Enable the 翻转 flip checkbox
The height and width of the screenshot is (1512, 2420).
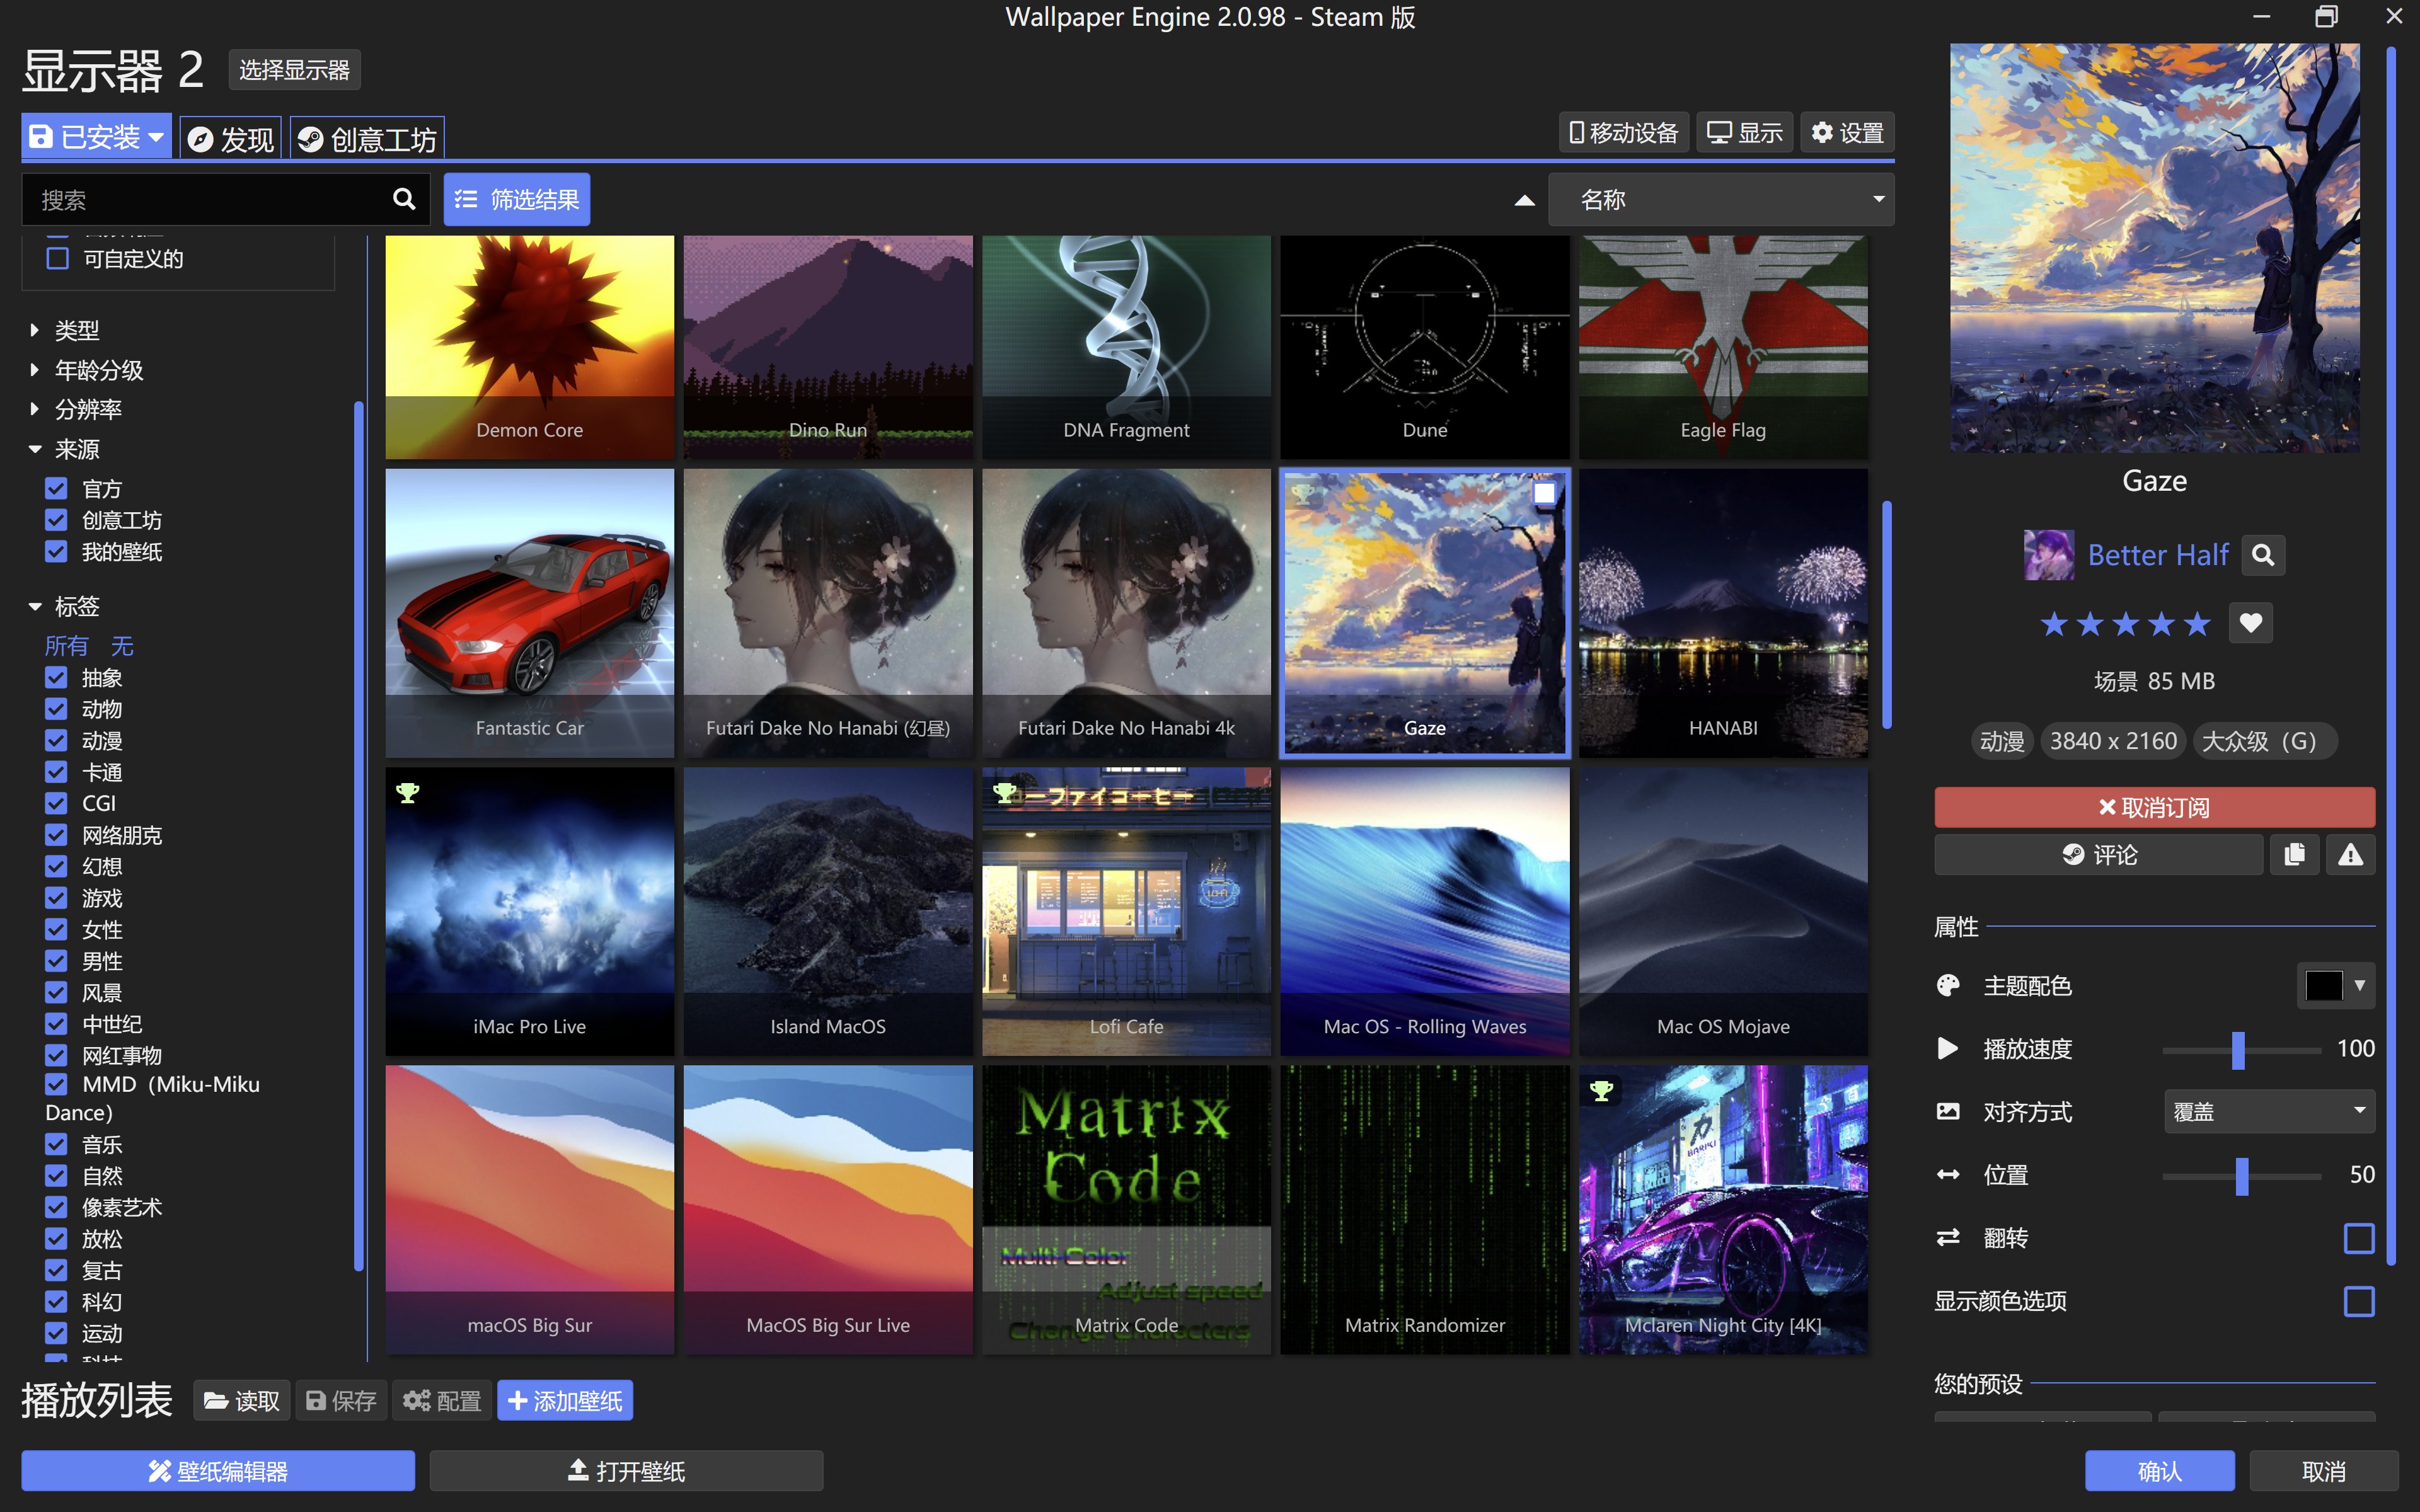[x=2359, y=1238]
